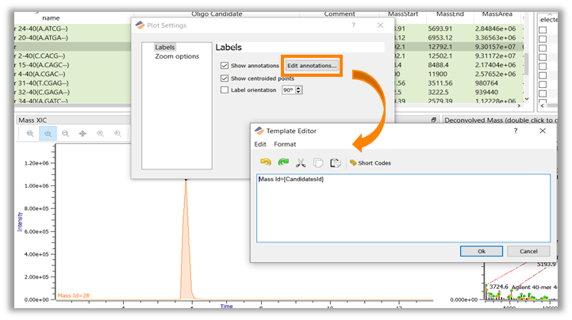Cancel the Template Editor dialog
Screen dimensions: 572x320
coord(528,251)
